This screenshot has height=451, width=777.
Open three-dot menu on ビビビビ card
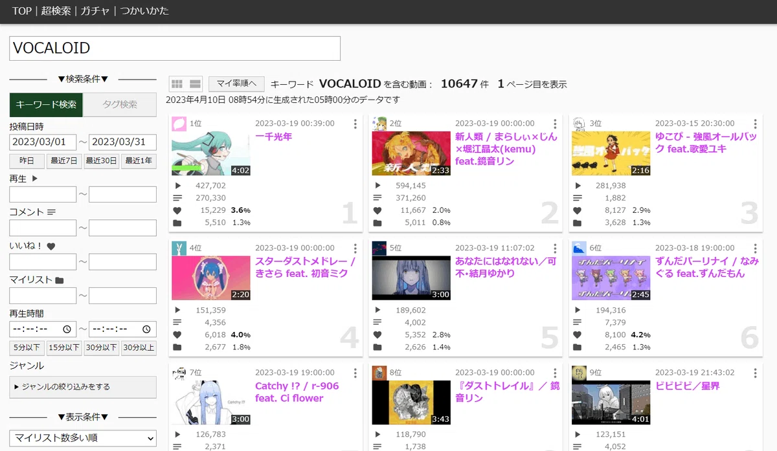point(755,373)
